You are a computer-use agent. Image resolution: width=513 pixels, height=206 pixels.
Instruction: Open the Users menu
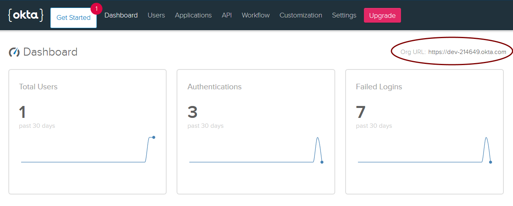(156, 15)
